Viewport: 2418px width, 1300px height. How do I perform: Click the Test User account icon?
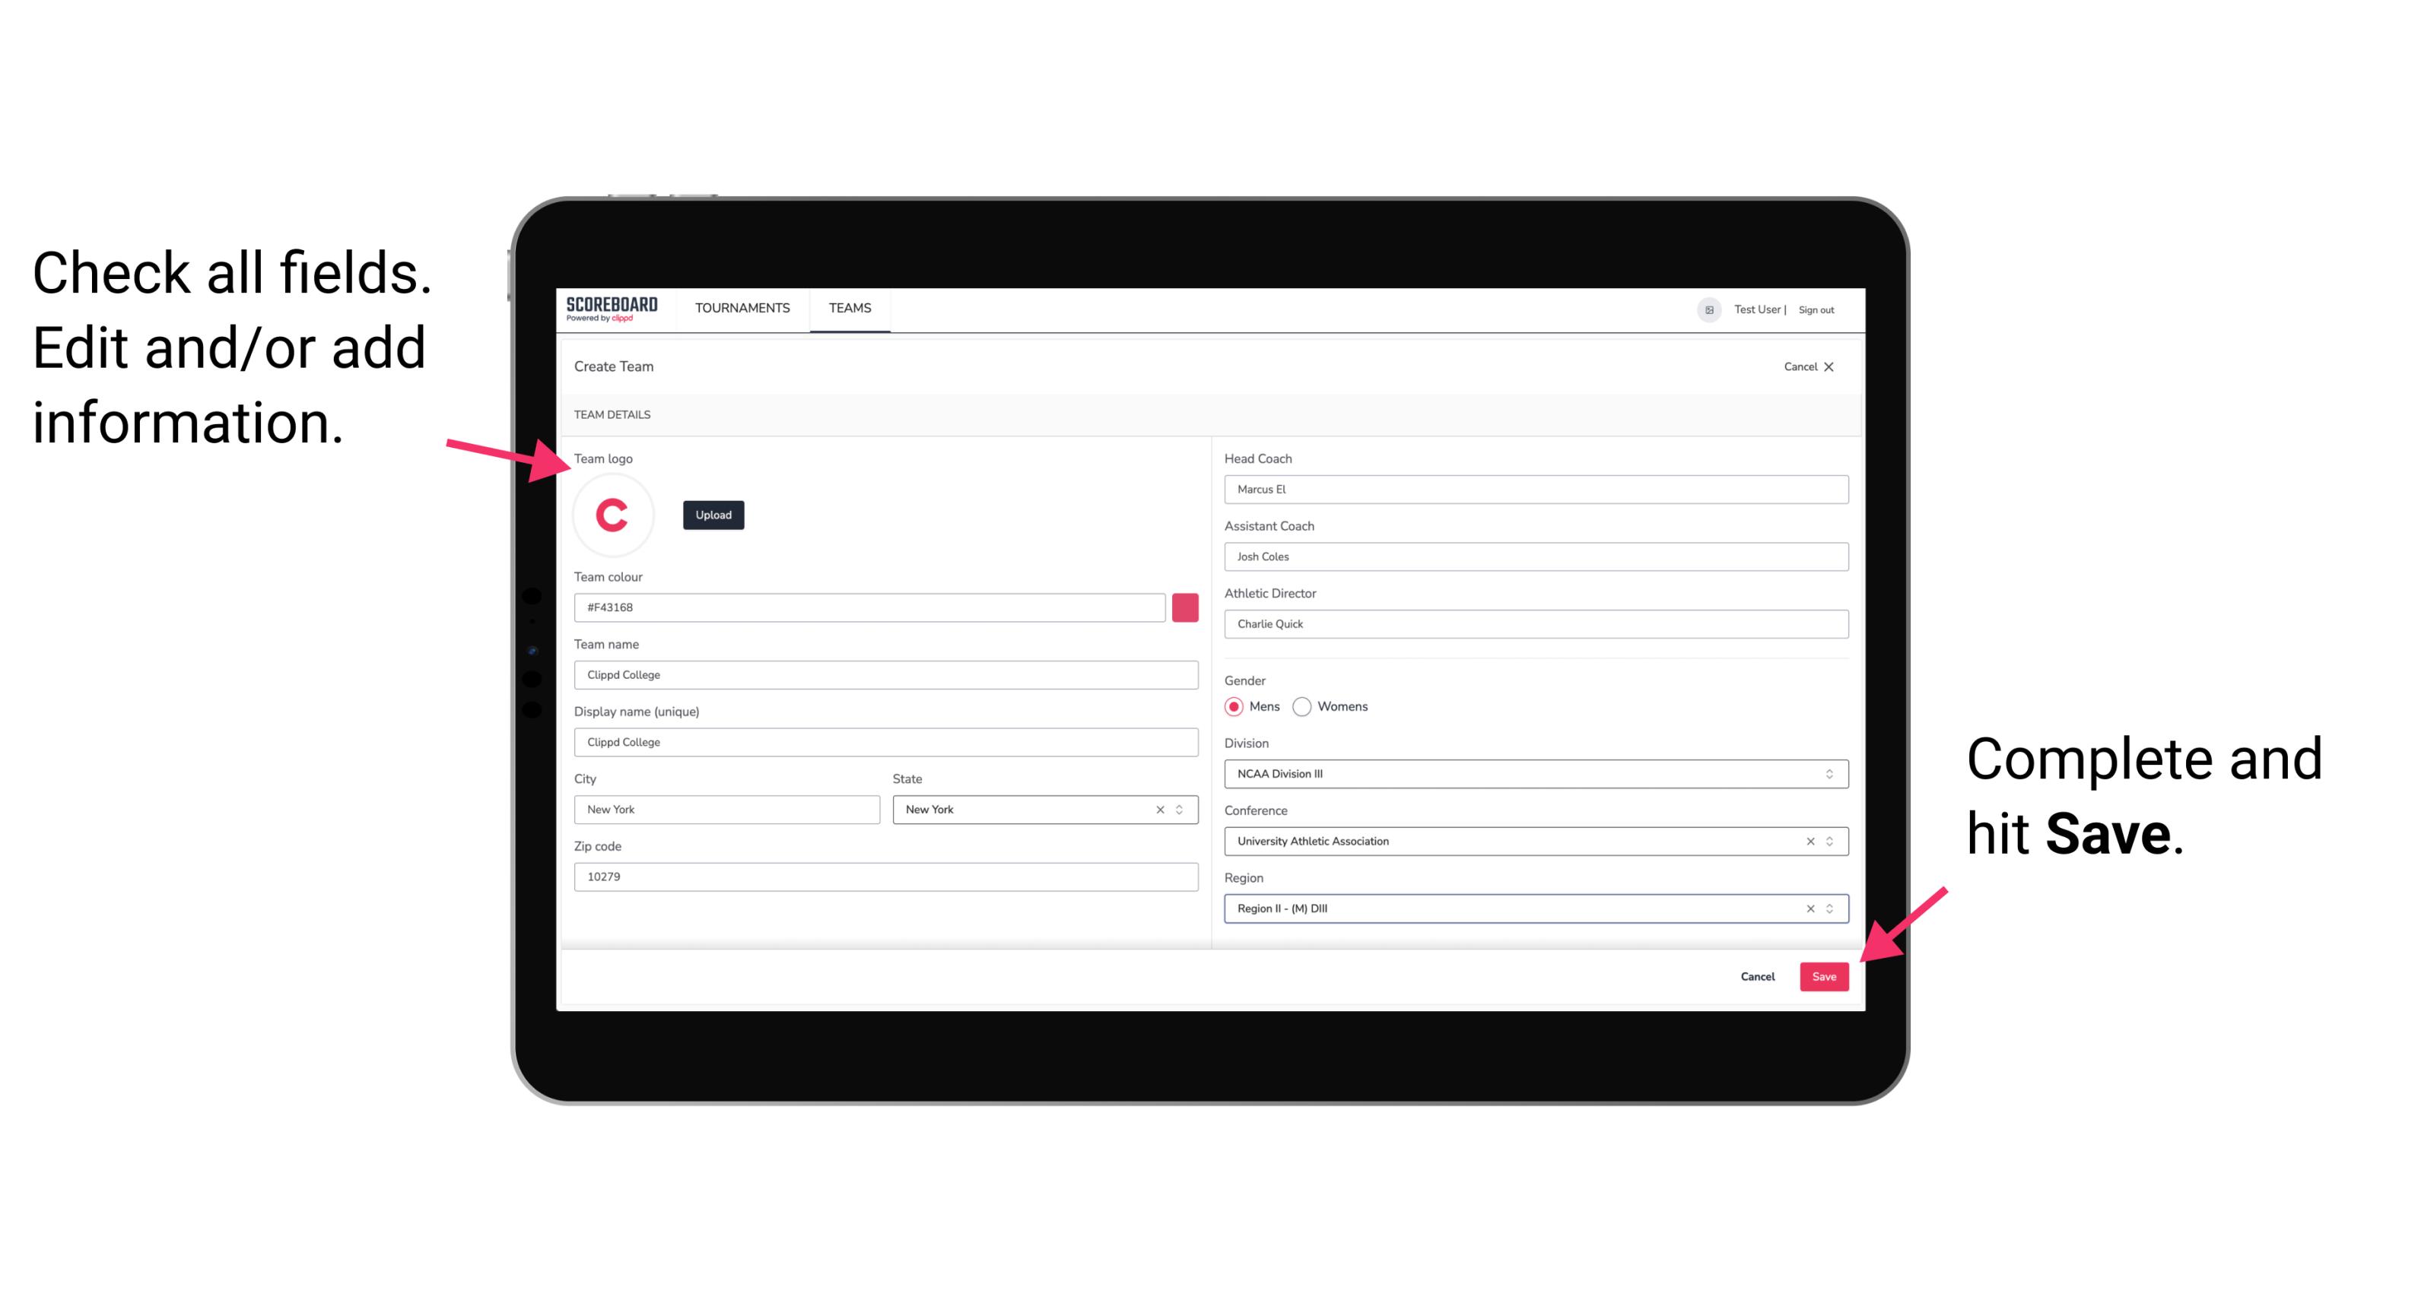(1702, 307)
